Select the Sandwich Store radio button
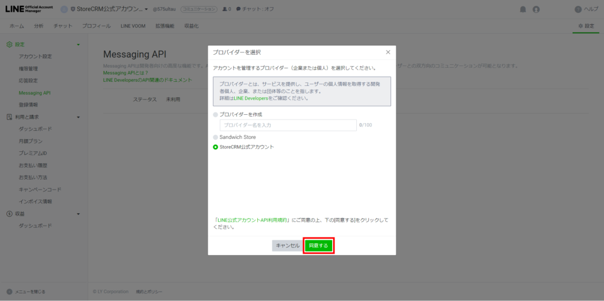The image size is (604, 301). (x=215, y=137)
